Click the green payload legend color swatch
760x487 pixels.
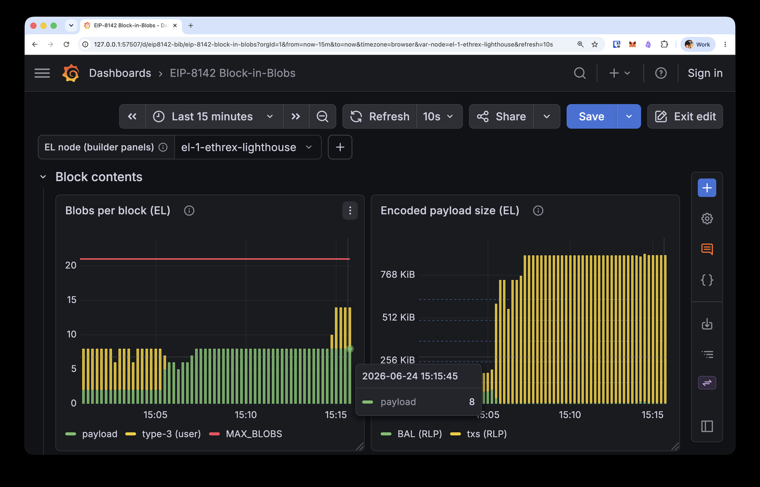click(x=71, y=434)
